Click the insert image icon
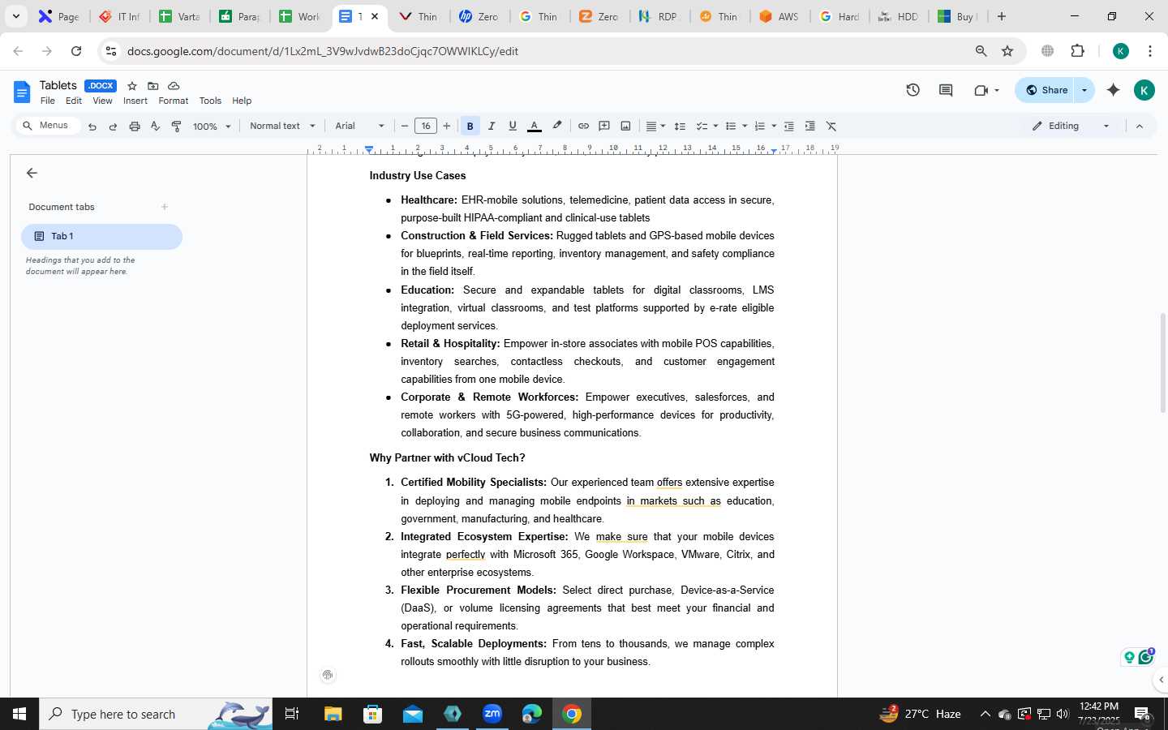The height and width of the screenshot is (730, 1168). click(625, 127)
